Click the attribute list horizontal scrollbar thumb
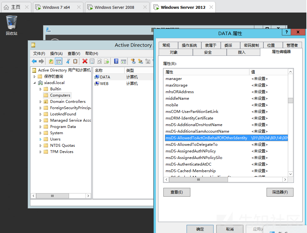 (198, 180)
